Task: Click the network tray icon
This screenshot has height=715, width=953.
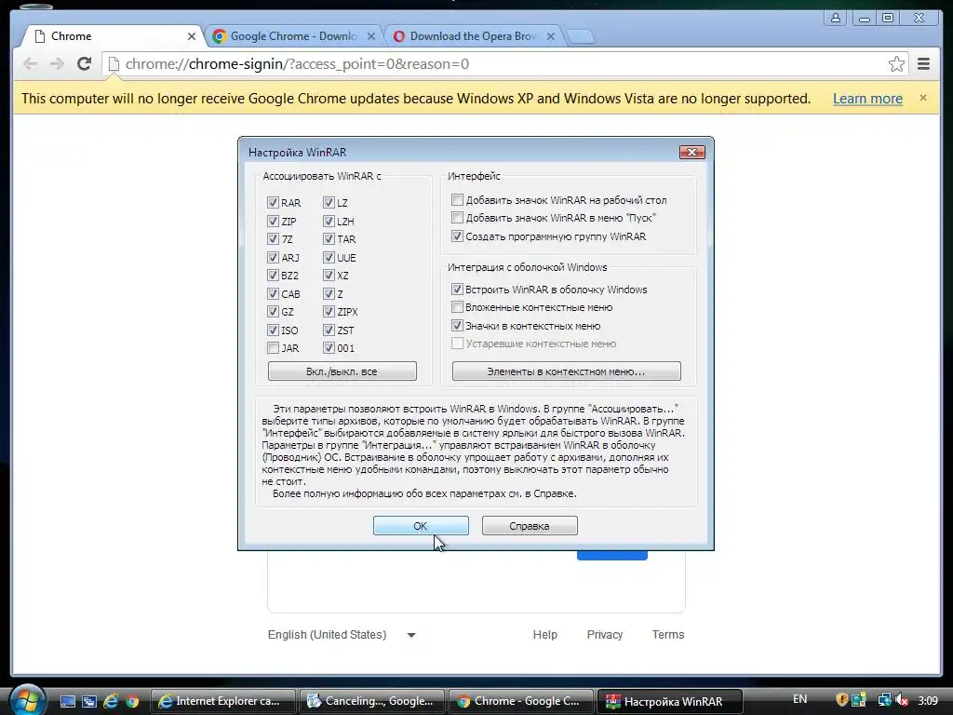Action: pyautogui.click(x=884, y=700)
